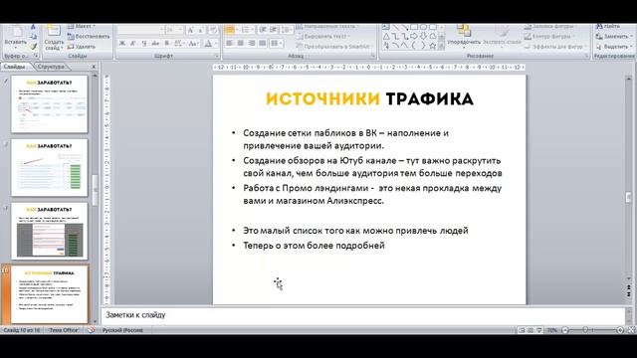Click the Найти find button

click(608, 27)
